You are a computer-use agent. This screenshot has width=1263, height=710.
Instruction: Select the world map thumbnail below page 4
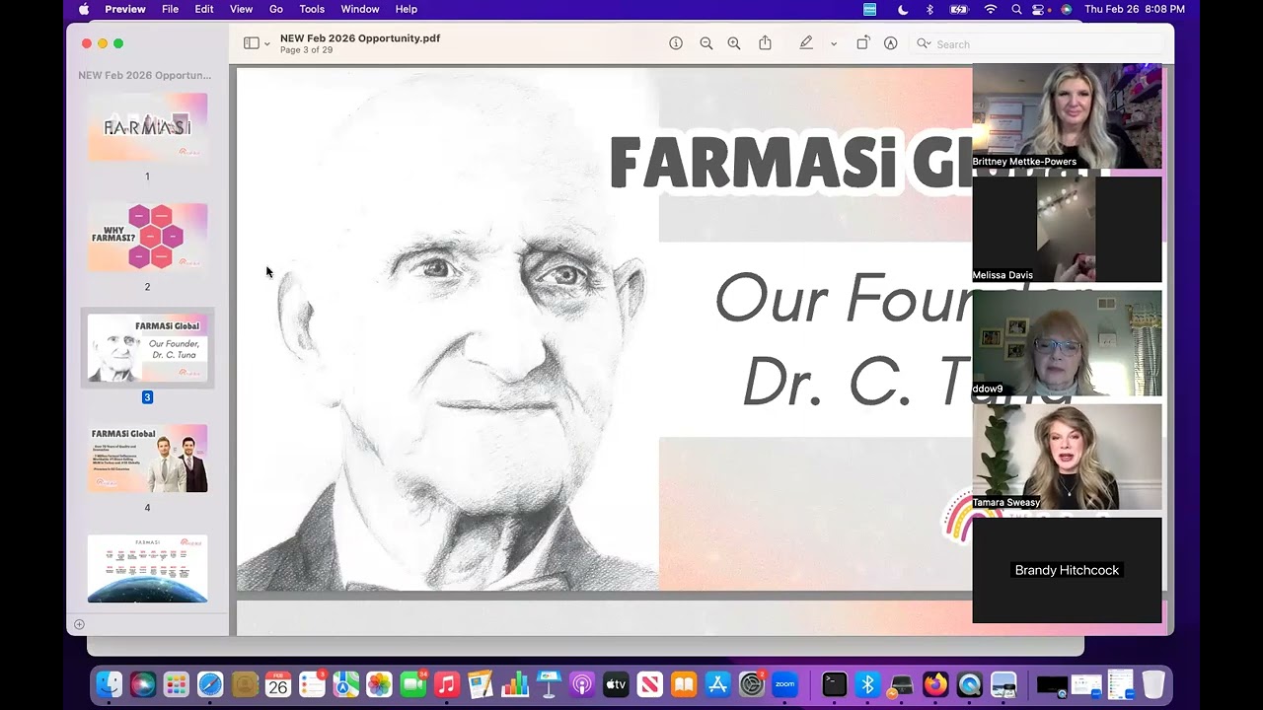147,569
